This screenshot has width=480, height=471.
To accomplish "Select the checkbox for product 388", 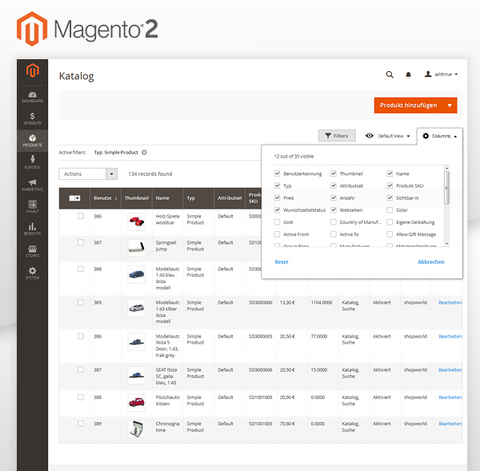I will pos(81,397).
